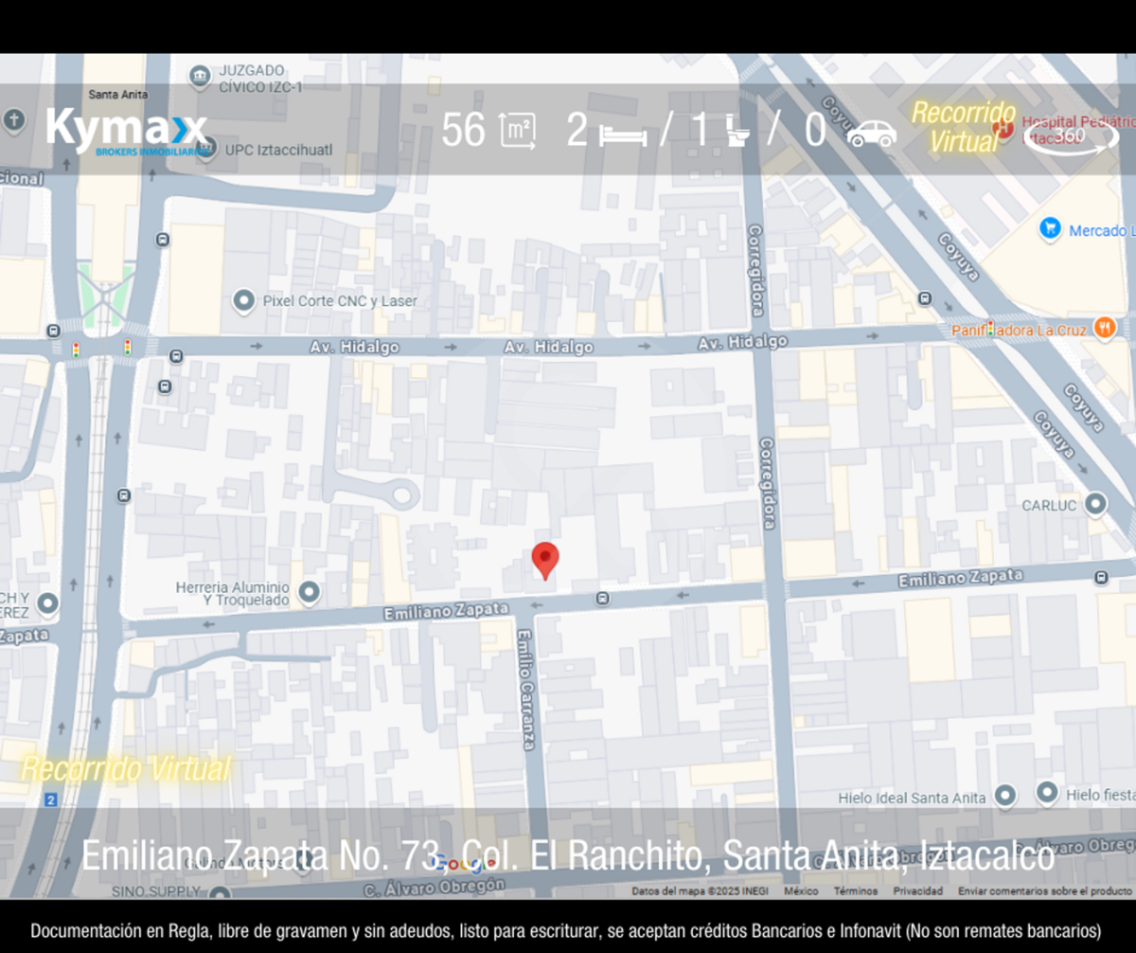The image size is (1136, 953).
Task: Click the 360 virtual tour icon
Action: coord(1071,137)
